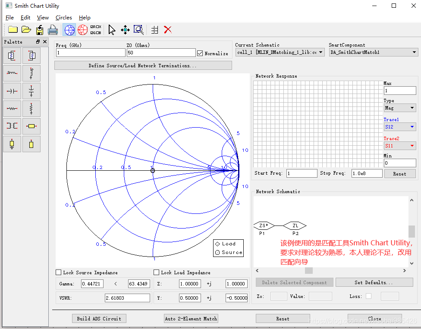The height and width of the screenshot is (329, 421).
Task: Pick the transformer palette component
Action: 12,126
